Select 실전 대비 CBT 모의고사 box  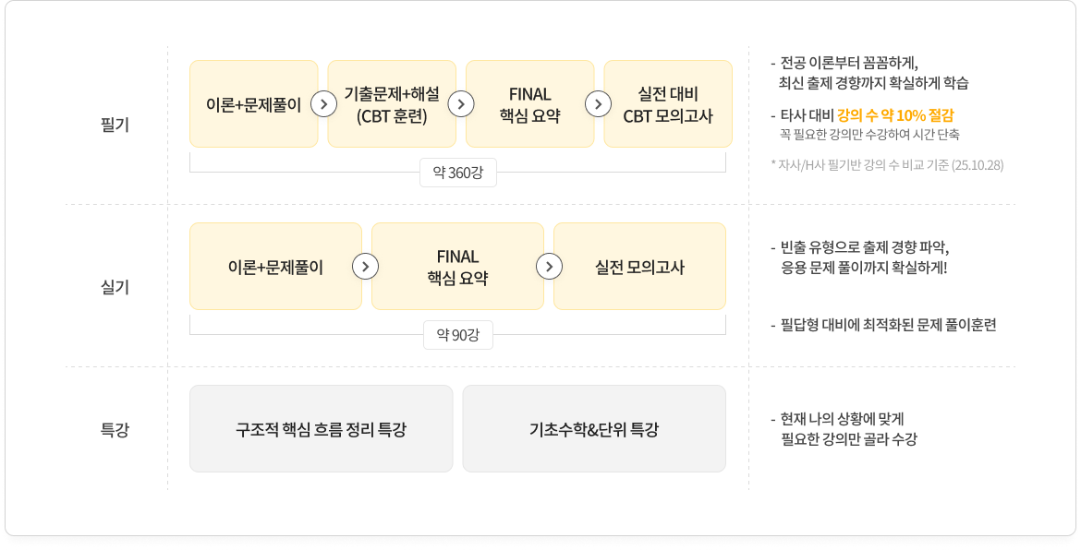coord(668,103)
